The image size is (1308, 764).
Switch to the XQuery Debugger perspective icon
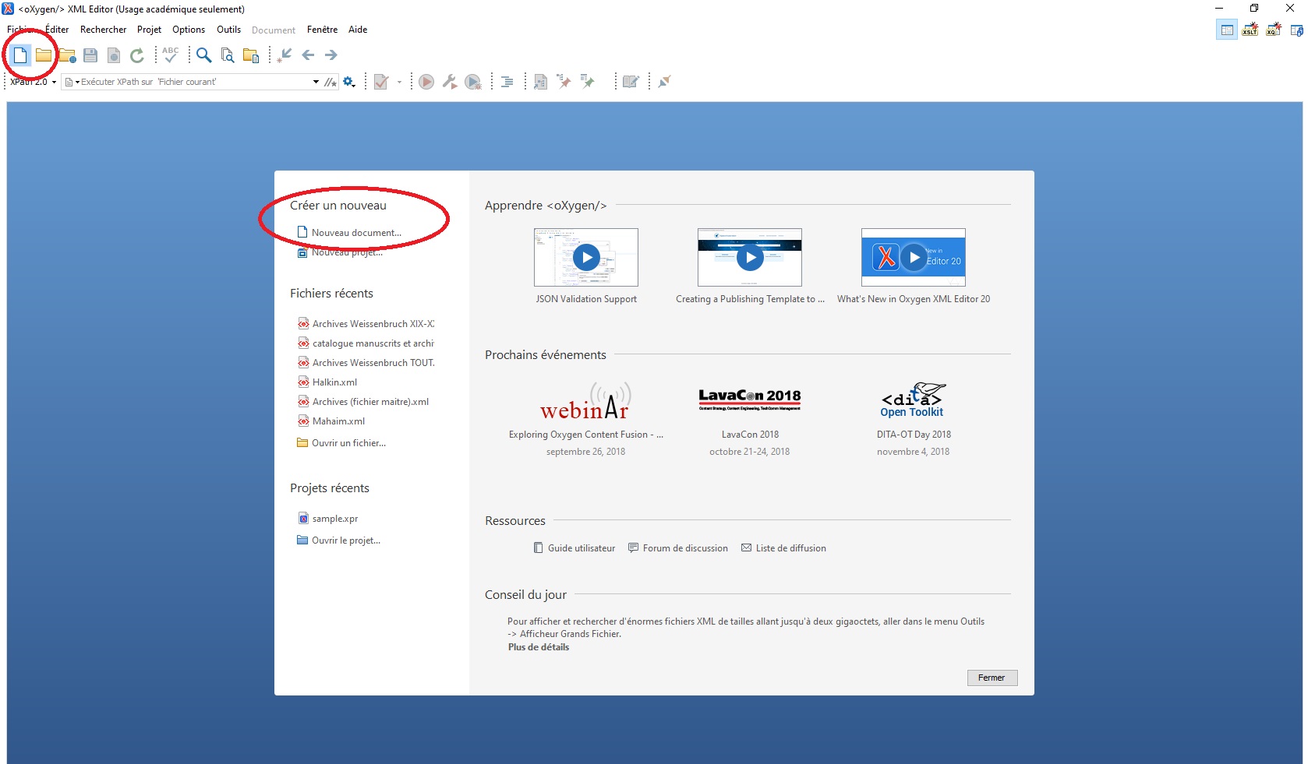1274,30
